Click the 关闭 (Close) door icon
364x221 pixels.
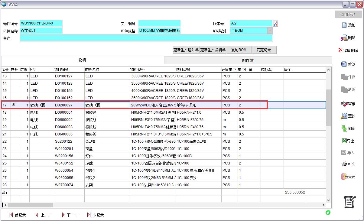[x=344, y=177]
